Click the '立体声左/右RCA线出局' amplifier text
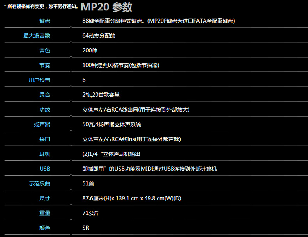Screen dimensions: 308x237 tap(110, 110)
